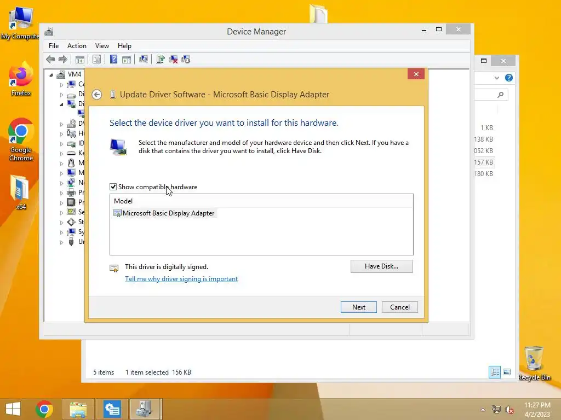This screenshot has width=561, height=420.
Task: Click the blue Help question mark toolbar icon
Action: tap(113, 59)
